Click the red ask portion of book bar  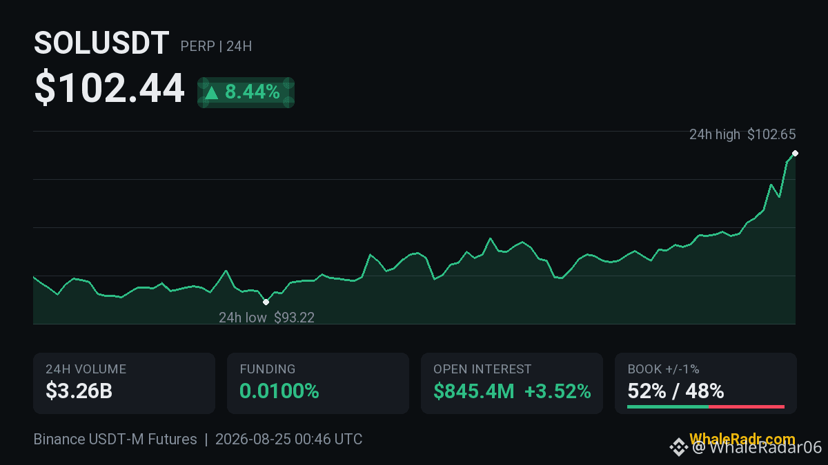[747, 406]
